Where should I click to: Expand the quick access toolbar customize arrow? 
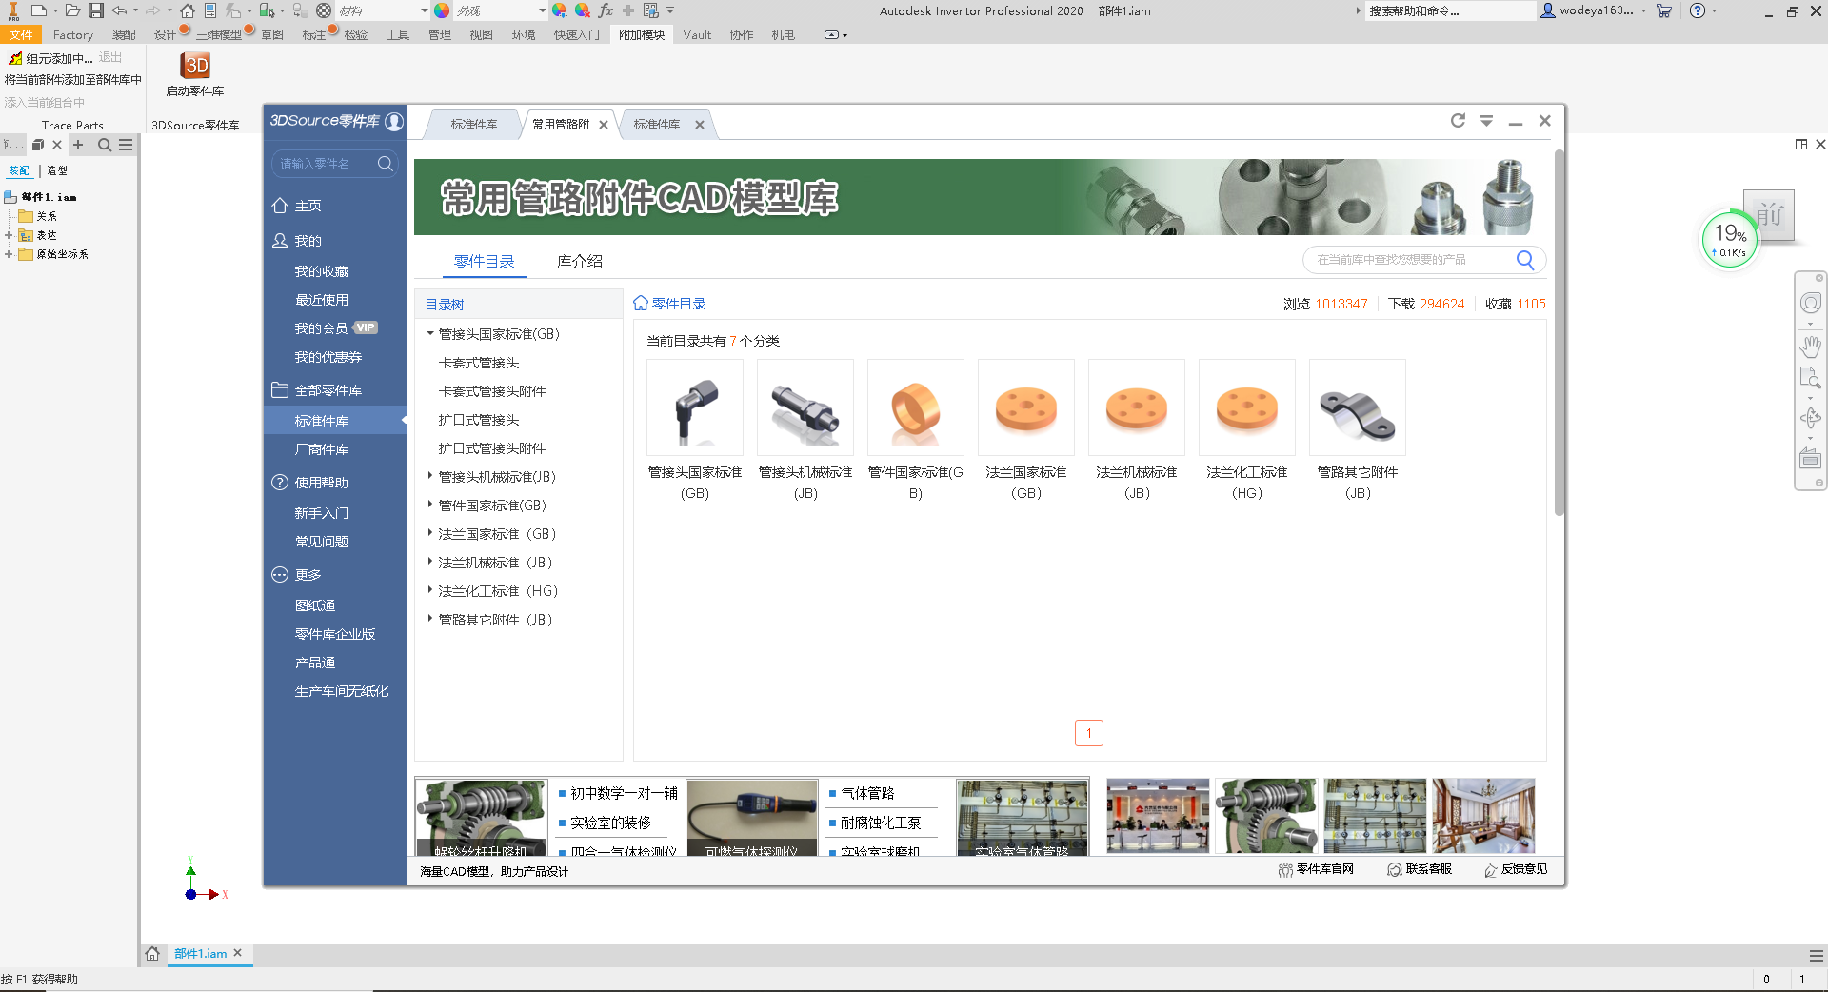click(x=670, y=10)
